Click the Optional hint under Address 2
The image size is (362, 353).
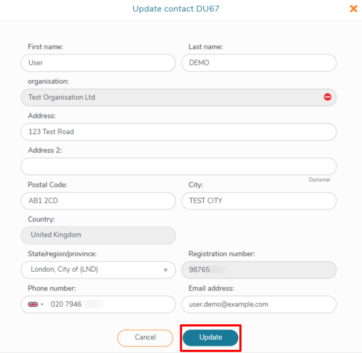320,180
